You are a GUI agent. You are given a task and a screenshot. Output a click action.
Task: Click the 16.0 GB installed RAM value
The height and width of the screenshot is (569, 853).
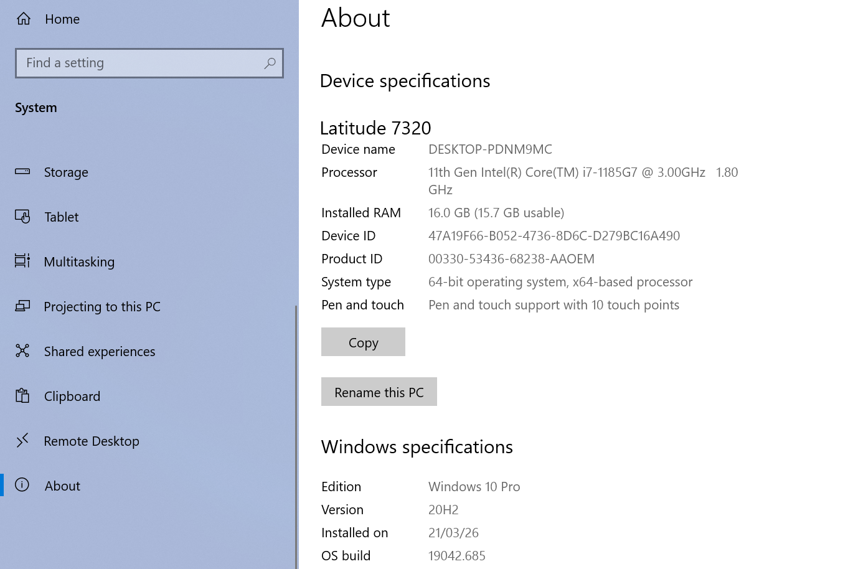(496, 213)
